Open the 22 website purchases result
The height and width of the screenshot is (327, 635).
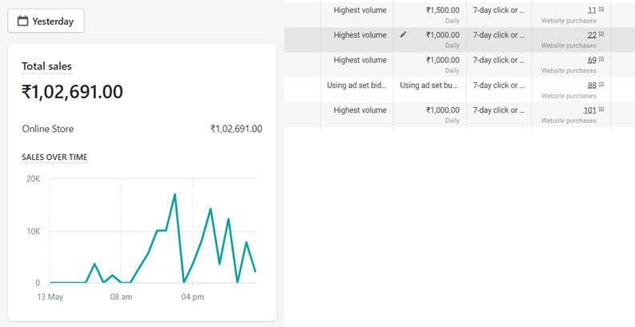pos(592,35)
